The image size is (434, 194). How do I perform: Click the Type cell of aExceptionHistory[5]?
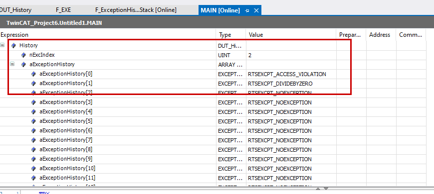point(230,121)
